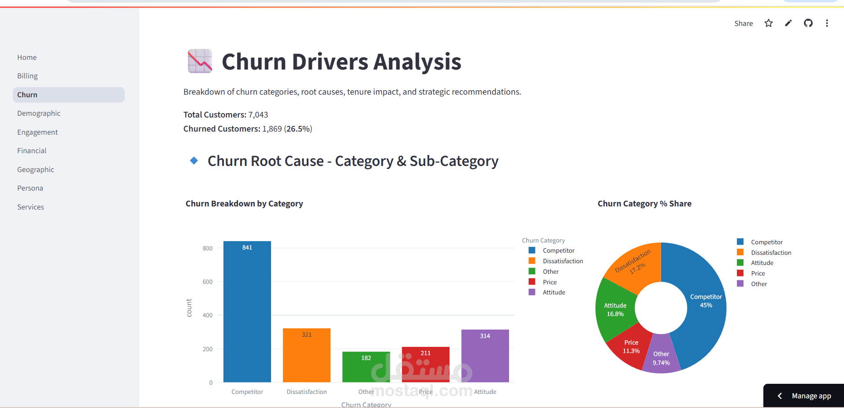Toggle Price in bar chart legend
This screenshot has width=844, height=408.
pyautogui.click(x=543, y=282)
